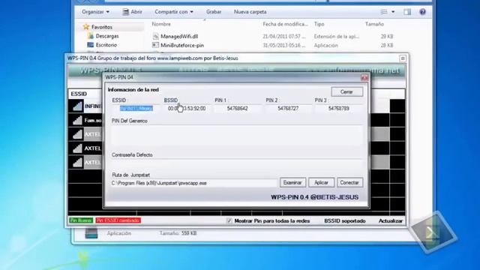Click PIN 1 value 54768642
The height and width of the screenshot is (270, 480).
(237, 108)
